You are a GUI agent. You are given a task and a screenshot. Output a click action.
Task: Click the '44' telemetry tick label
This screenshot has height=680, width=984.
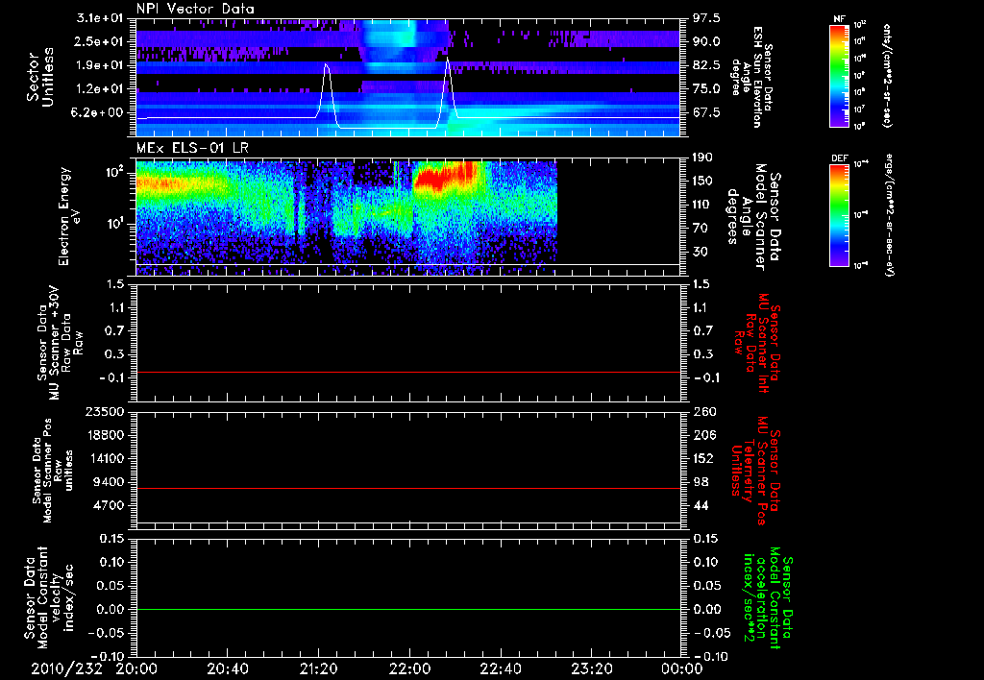coord(700,505)
